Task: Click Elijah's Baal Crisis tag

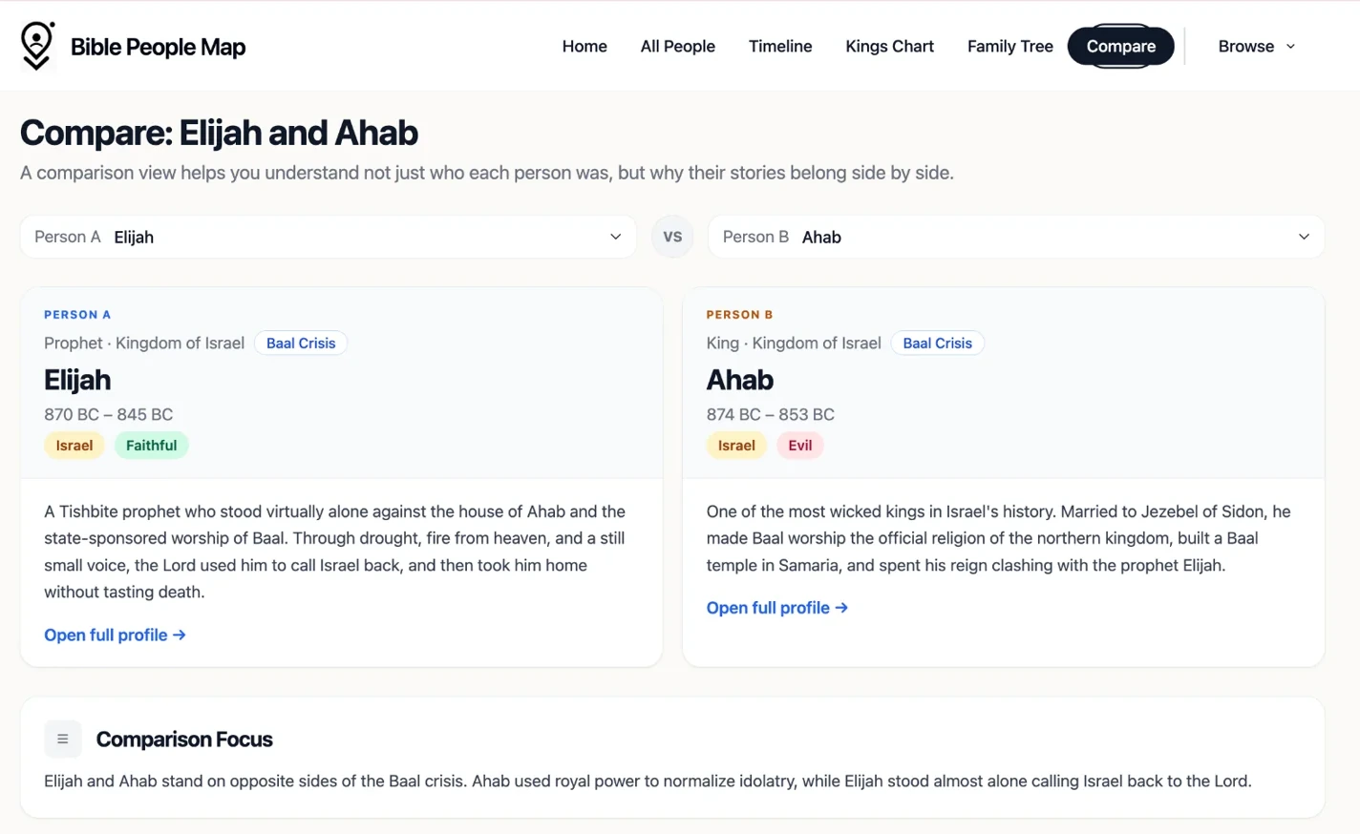Action: (301, 344)
